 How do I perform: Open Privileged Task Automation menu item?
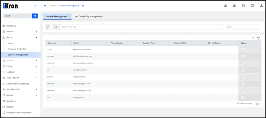point(19,113)
